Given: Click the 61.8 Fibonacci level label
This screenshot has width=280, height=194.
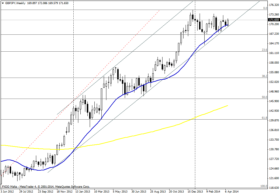Looking at the screenshot, I should tap(264, 118).
